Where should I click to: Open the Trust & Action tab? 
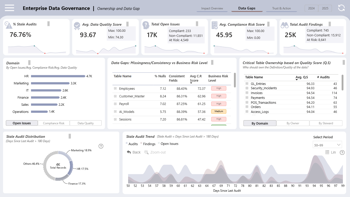(x=281, y=8)
